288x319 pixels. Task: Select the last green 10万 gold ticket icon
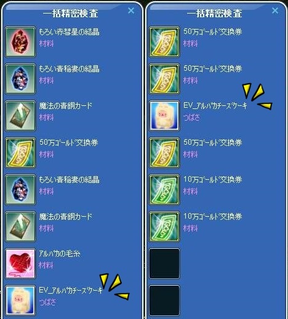[164, 227]
